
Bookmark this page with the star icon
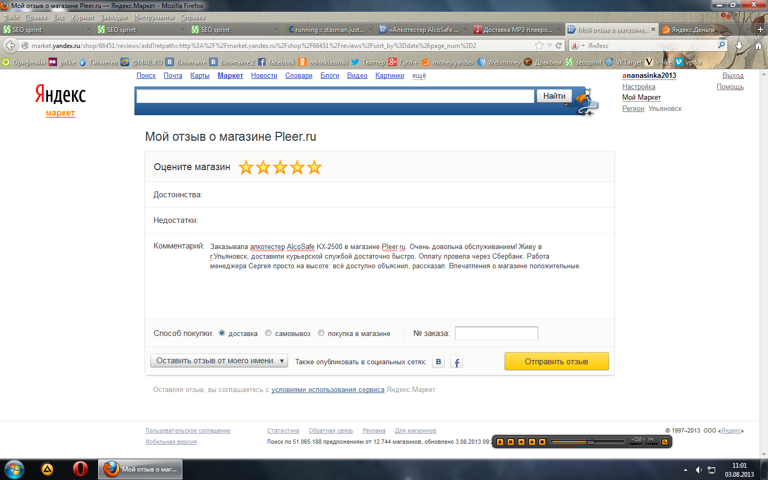click(539, 45)
